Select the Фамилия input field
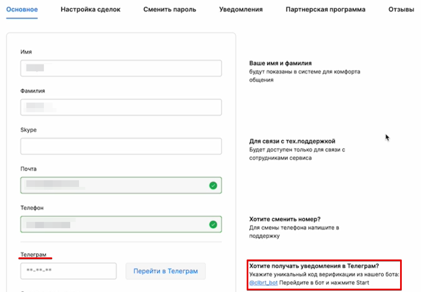Screen dimensions: 421x292 click(121, 107)
